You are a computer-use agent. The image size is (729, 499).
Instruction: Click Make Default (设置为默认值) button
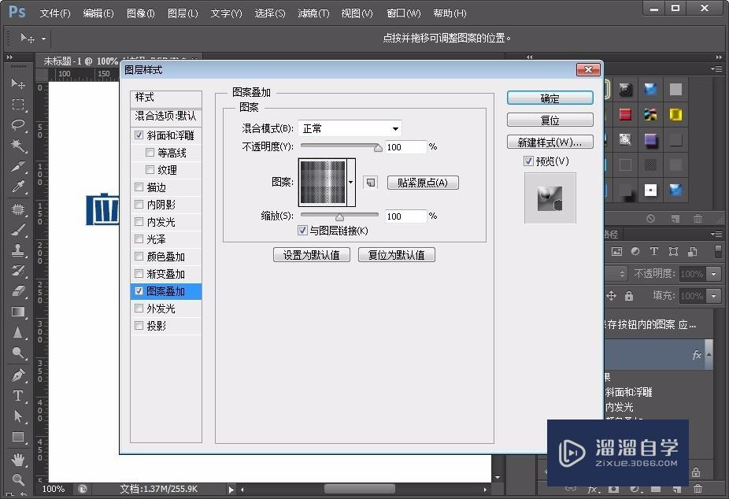point(312,254)
